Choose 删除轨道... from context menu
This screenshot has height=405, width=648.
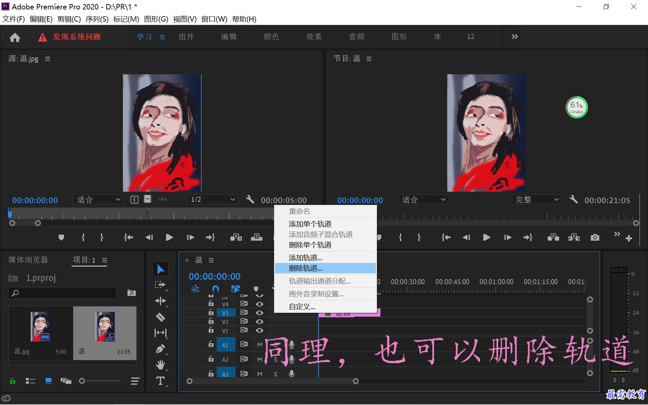pos(325,268)
